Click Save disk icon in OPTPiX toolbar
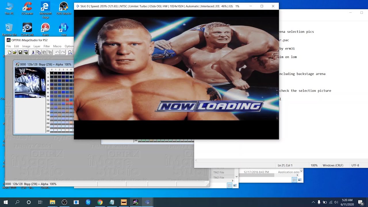 tap(20, 52)
